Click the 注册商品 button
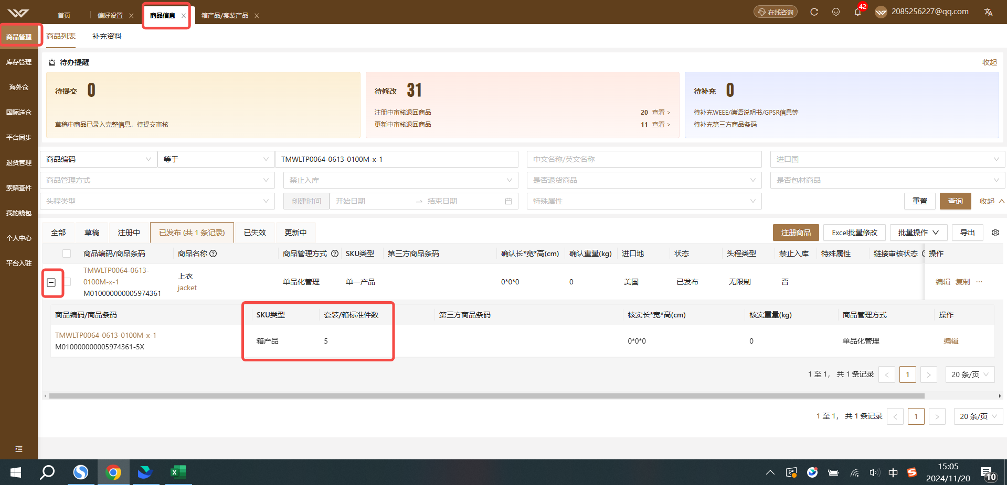Viewport: 1007px width, 485px height. [x=796, y=233]
